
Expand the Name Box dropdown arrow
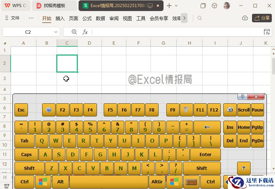click(56, 32)
